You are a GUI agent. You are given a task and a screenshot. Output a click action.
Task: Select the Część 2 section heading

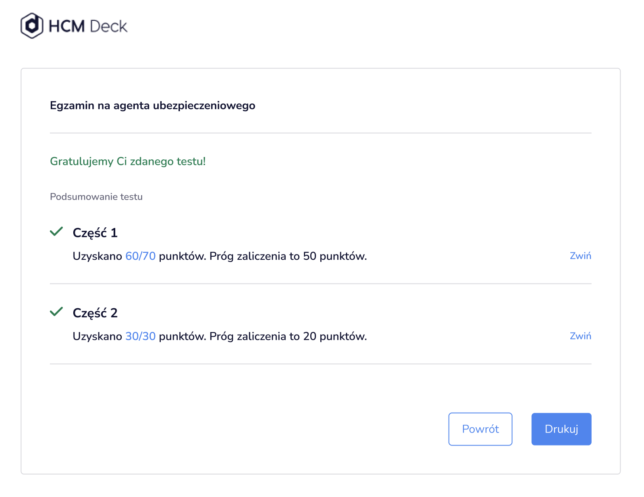95,313
